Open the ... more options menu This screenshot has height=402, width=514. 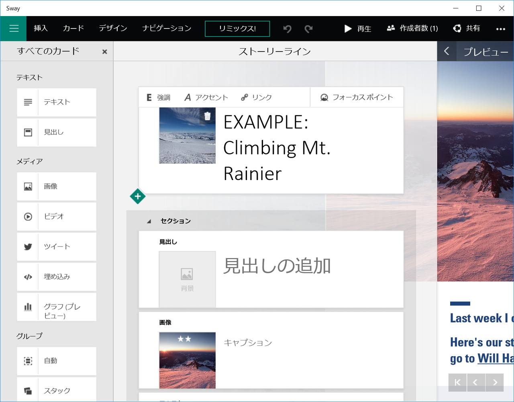click(500, 29)
